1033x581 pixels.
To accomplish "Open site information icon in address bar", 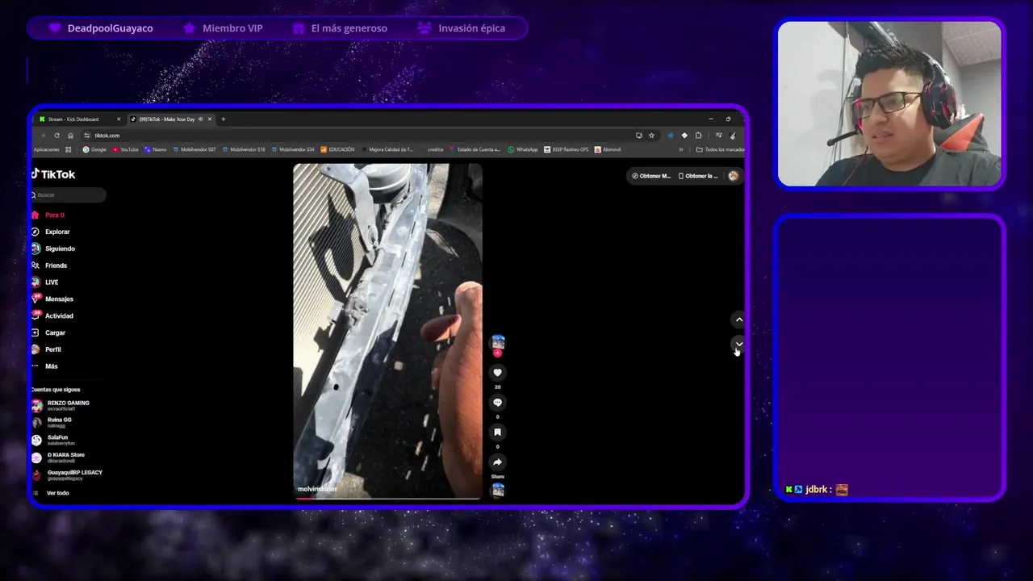I will [87, 136].
